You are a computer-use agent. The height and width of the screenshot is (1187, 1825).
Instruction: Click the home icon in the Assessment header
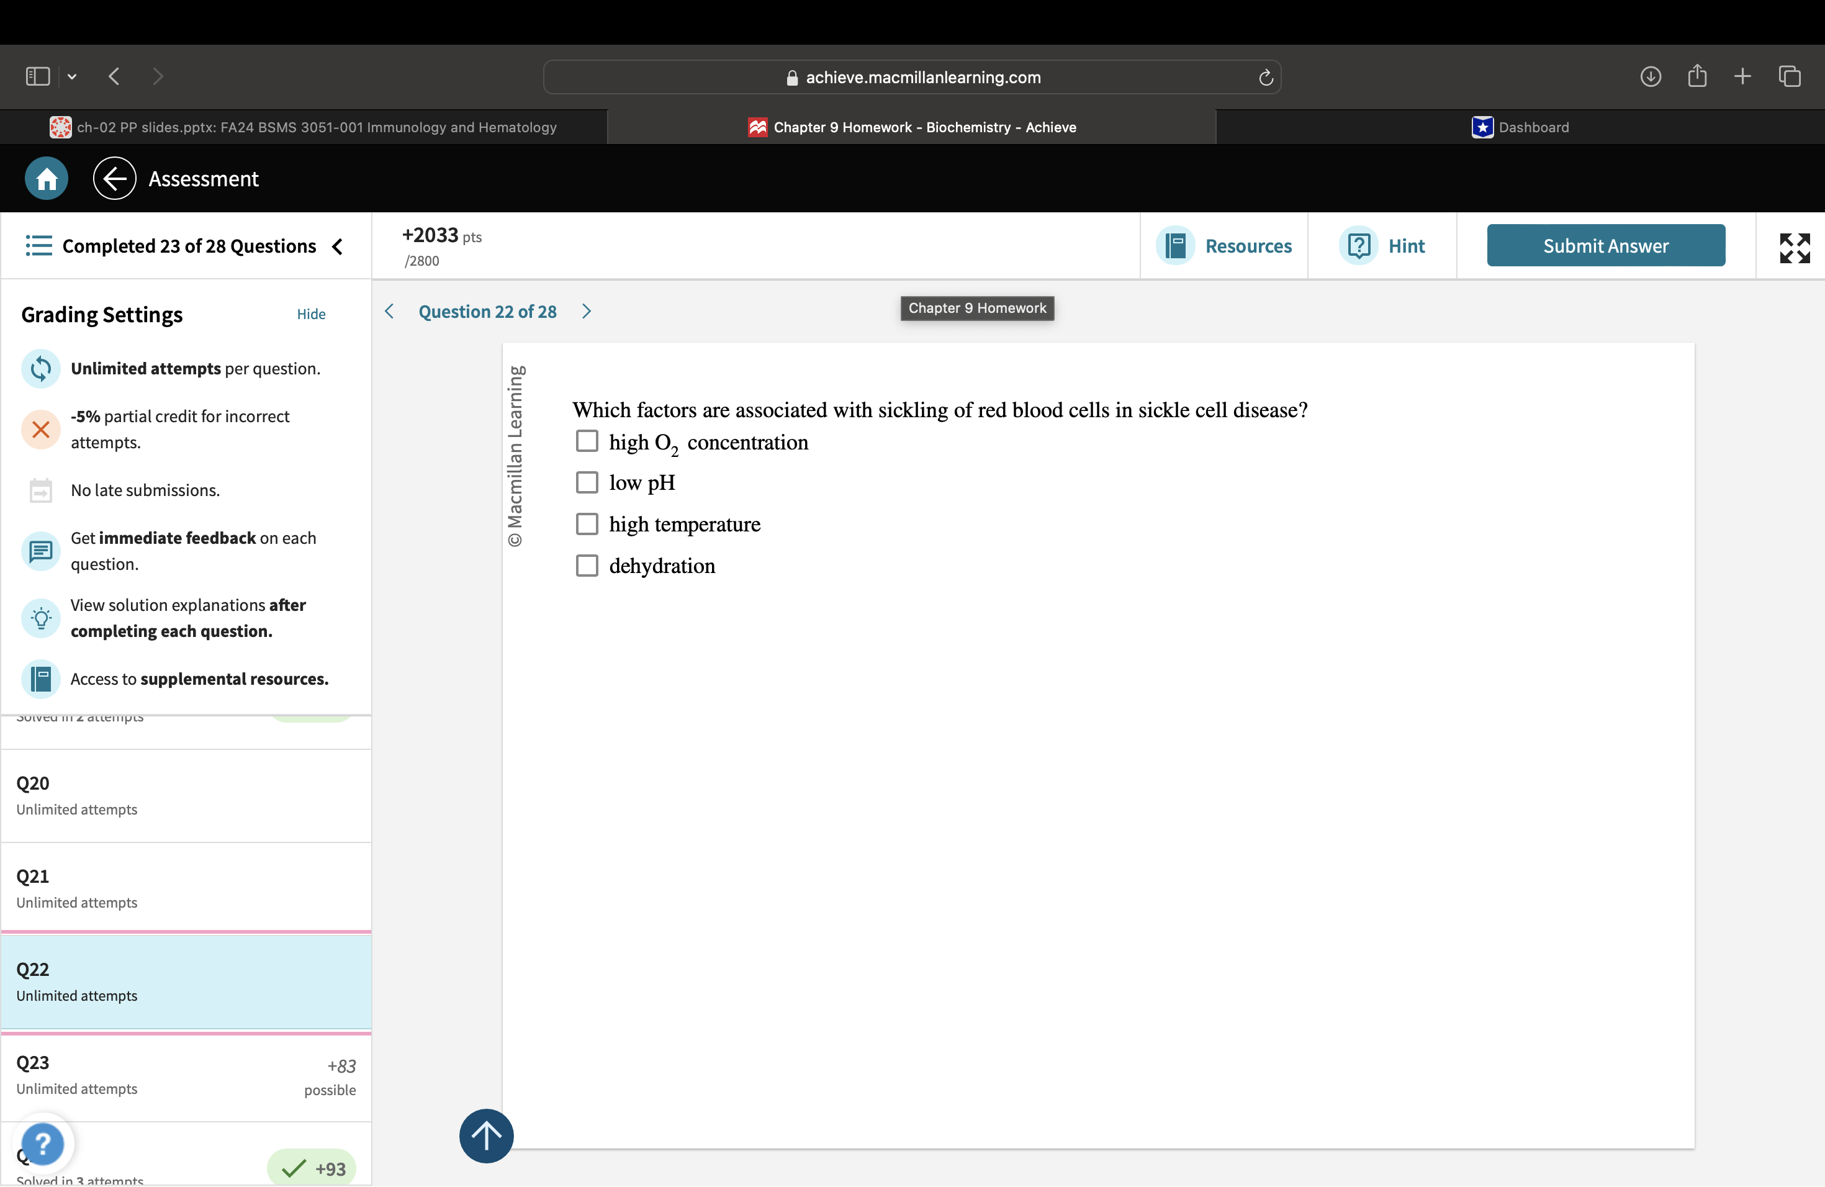tap(45, 178)
